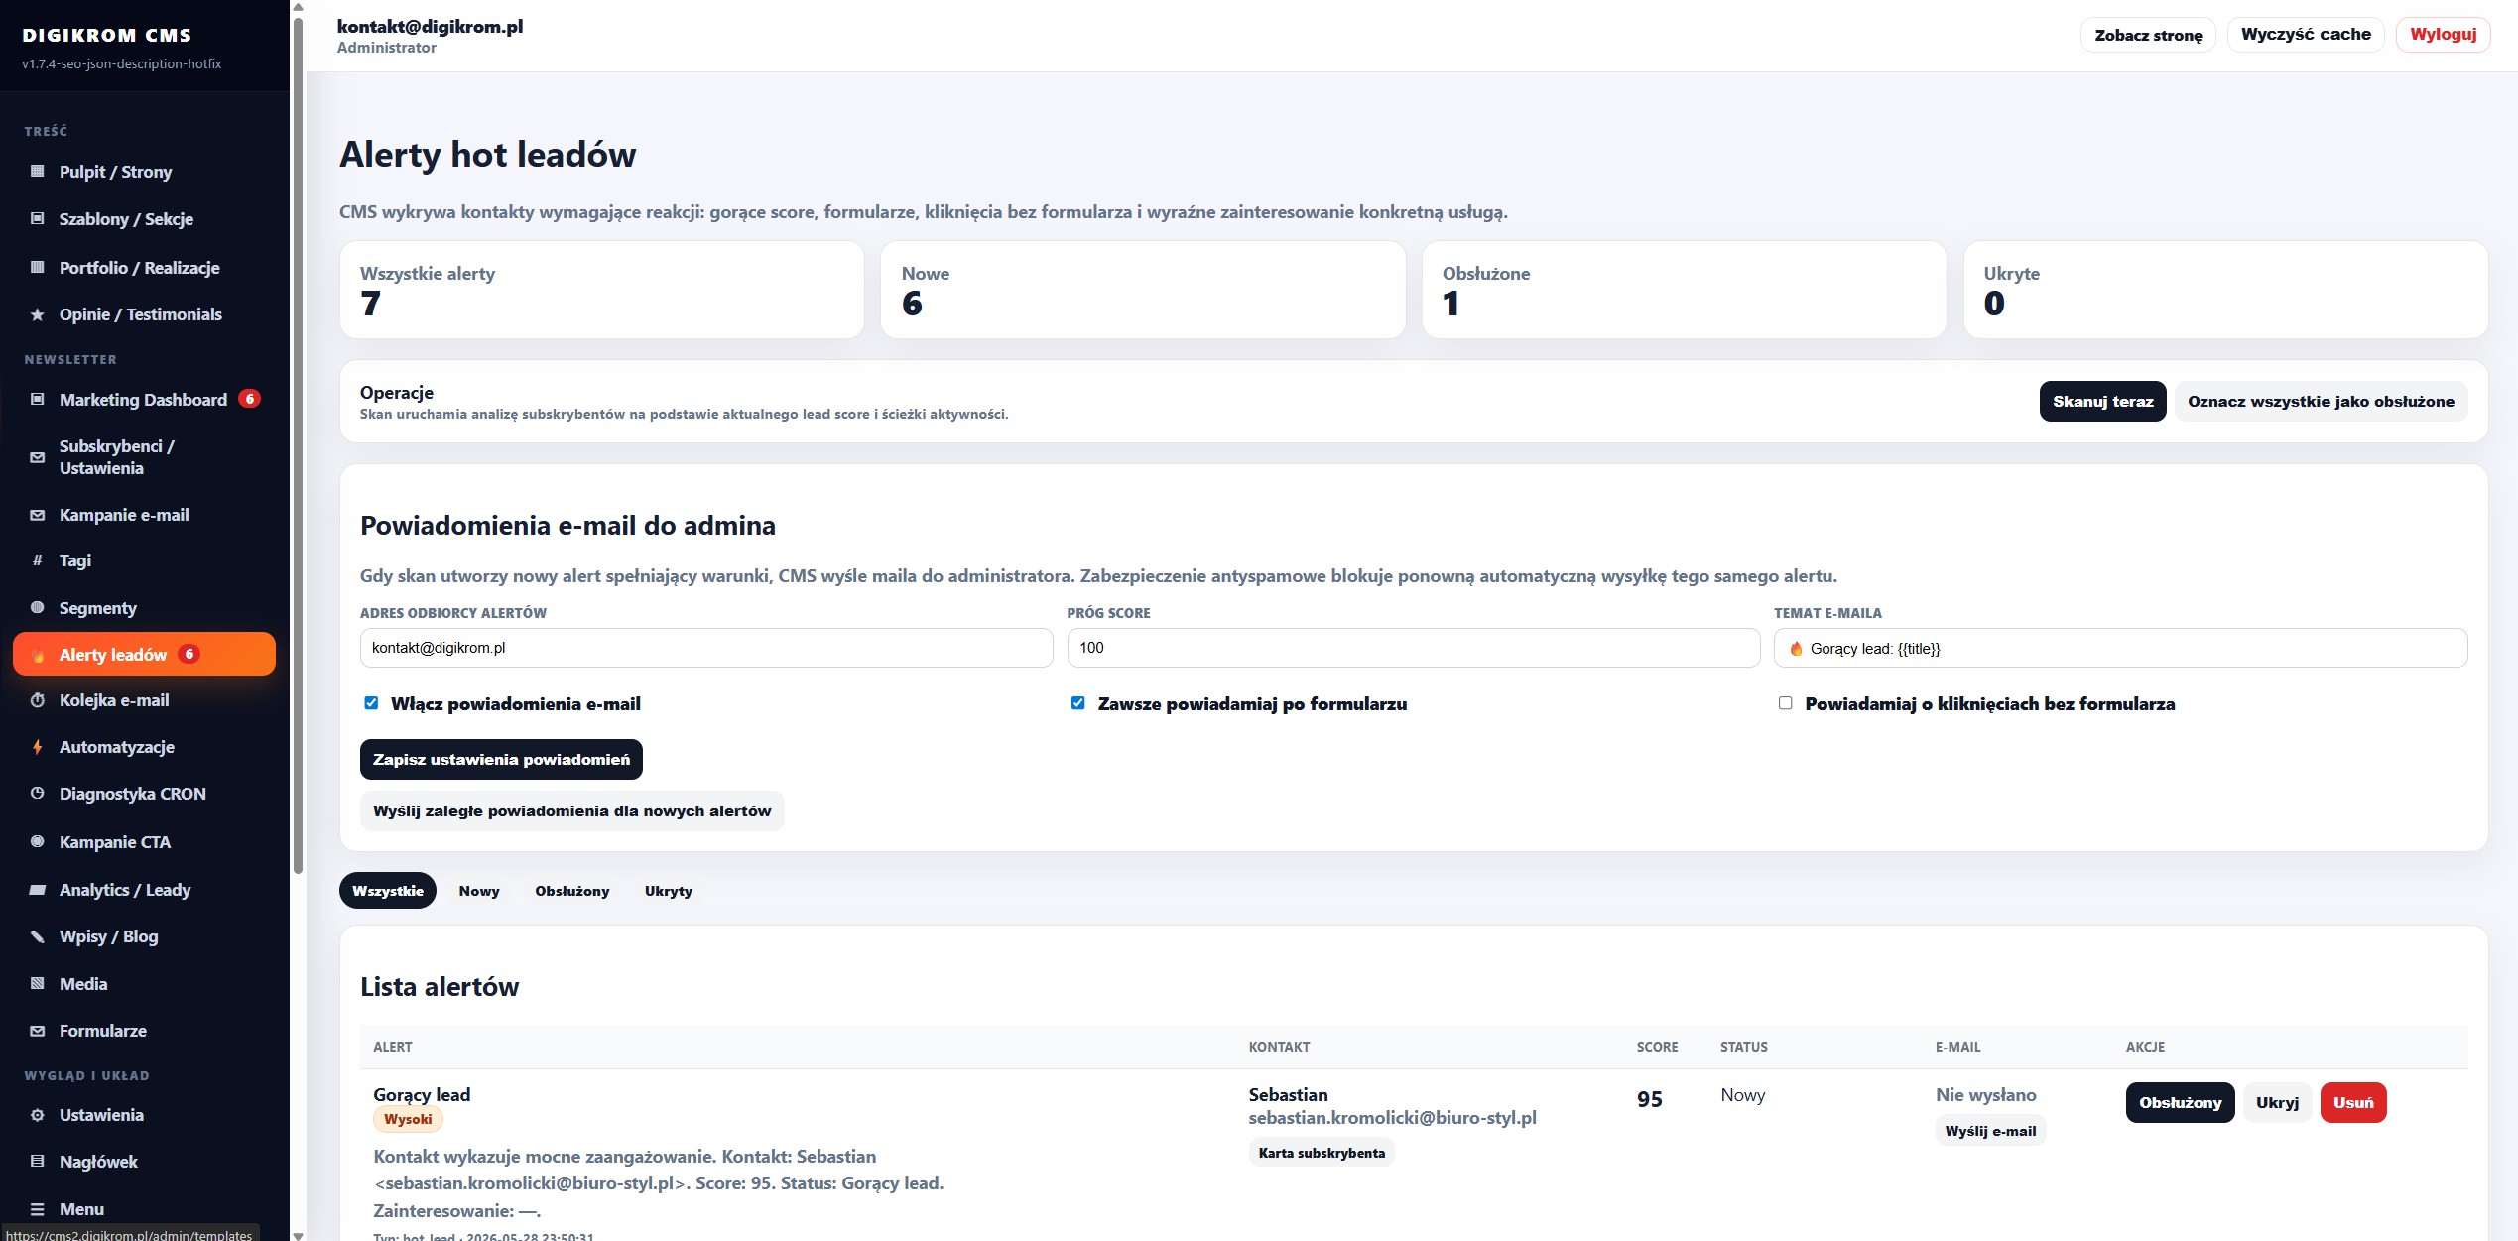Viewport: 2518px width, 1241px height.
Task: Delete the alert with the Usuń button
Action: pos(2353,1103)
